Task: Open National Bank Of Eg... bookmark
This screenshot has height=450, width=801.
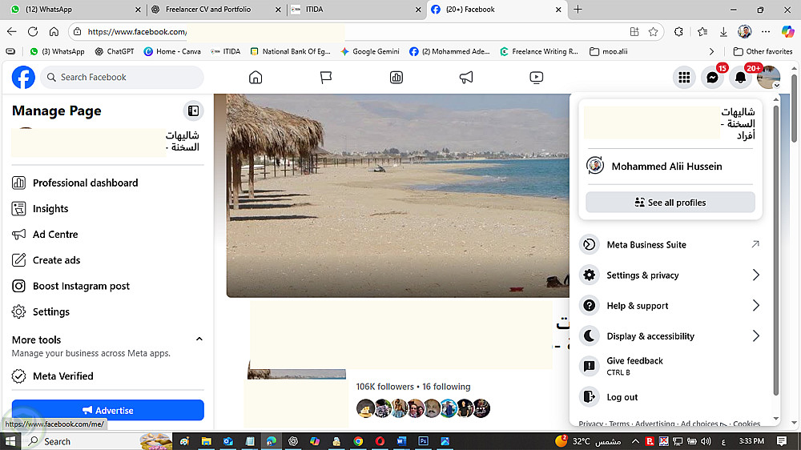Action: pyautogui.click(x=291, y=51)
